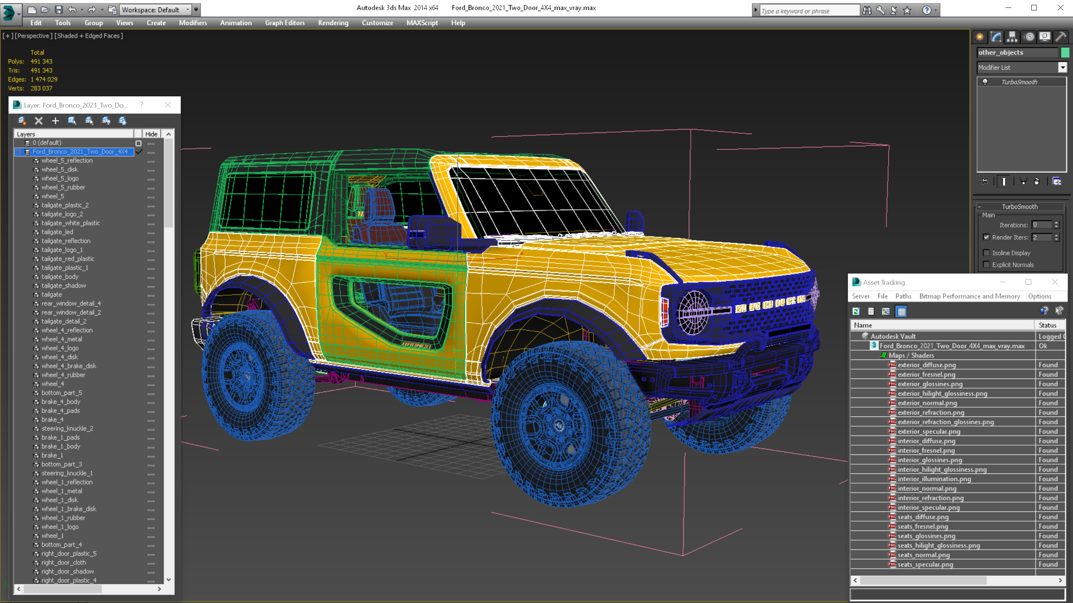Click Table View icon in Asset Tracking

[x=902, y=311]
